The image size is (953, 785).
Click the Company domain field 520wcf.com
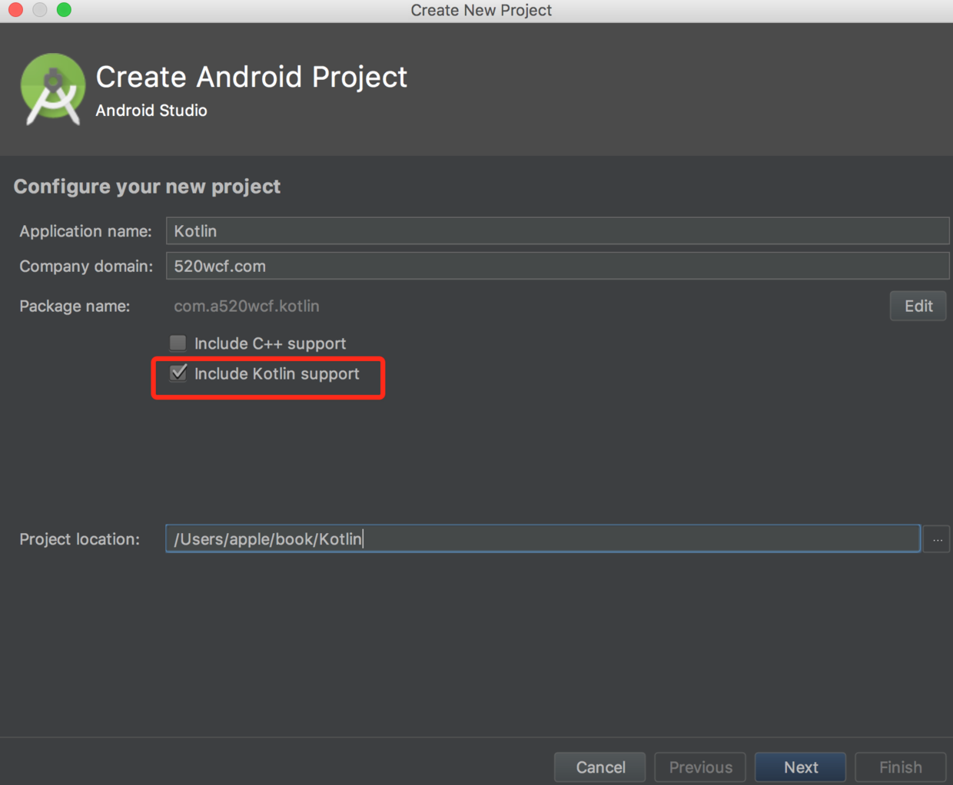click(x=557, y=266)
